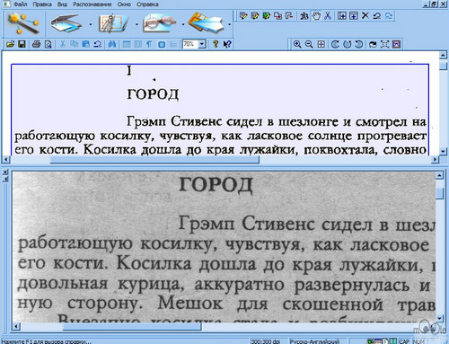
Task: Click the green picture block tool
Action: click(267, 15)
